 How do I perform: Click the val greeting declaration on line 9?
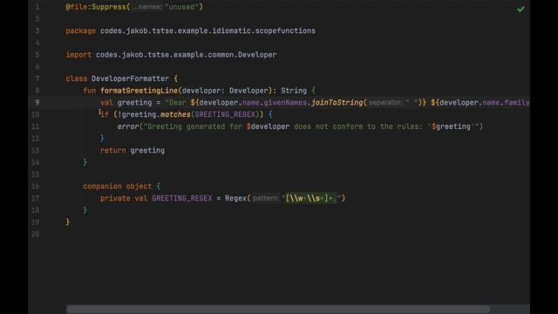pyautogui.click(x=126, y=103)
